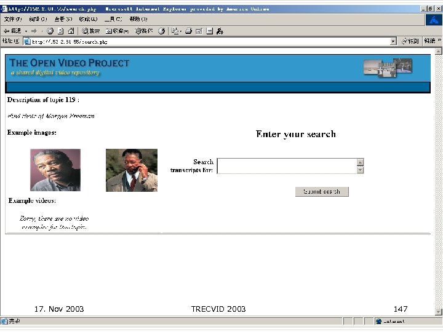
Task: Click the Enter your search heading
Action: click(x=296, y=134)
